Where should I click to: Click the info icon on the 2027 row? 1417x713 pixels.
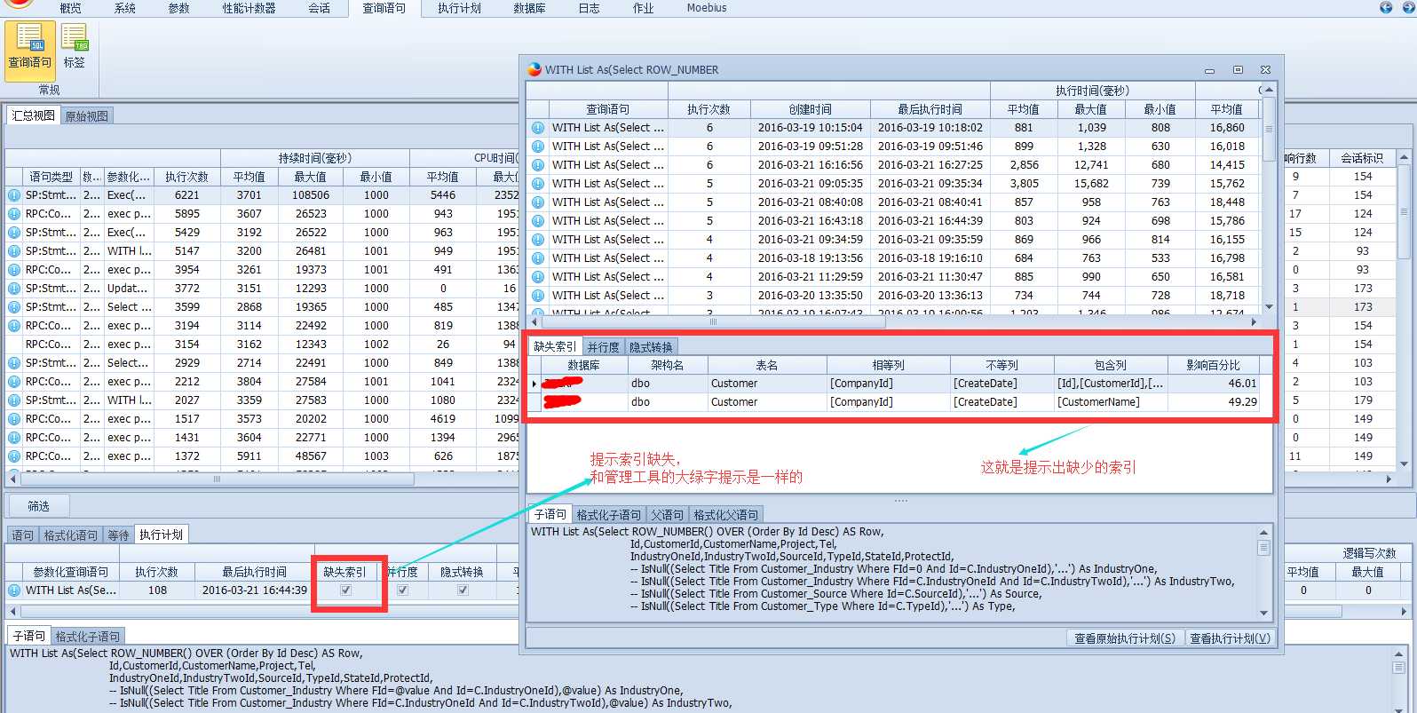click(x=14, y=400)
